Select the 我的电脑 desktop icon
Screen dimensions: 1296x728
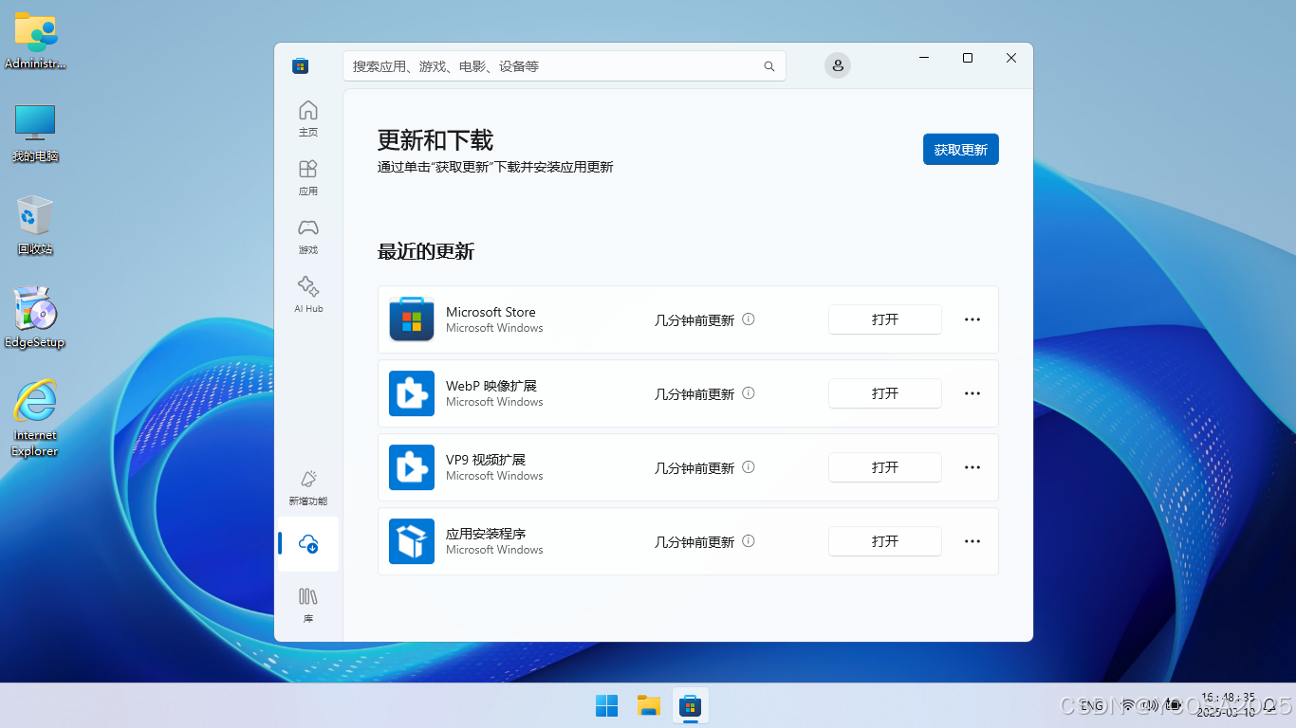pyautogui.click(x=35, y=133)
